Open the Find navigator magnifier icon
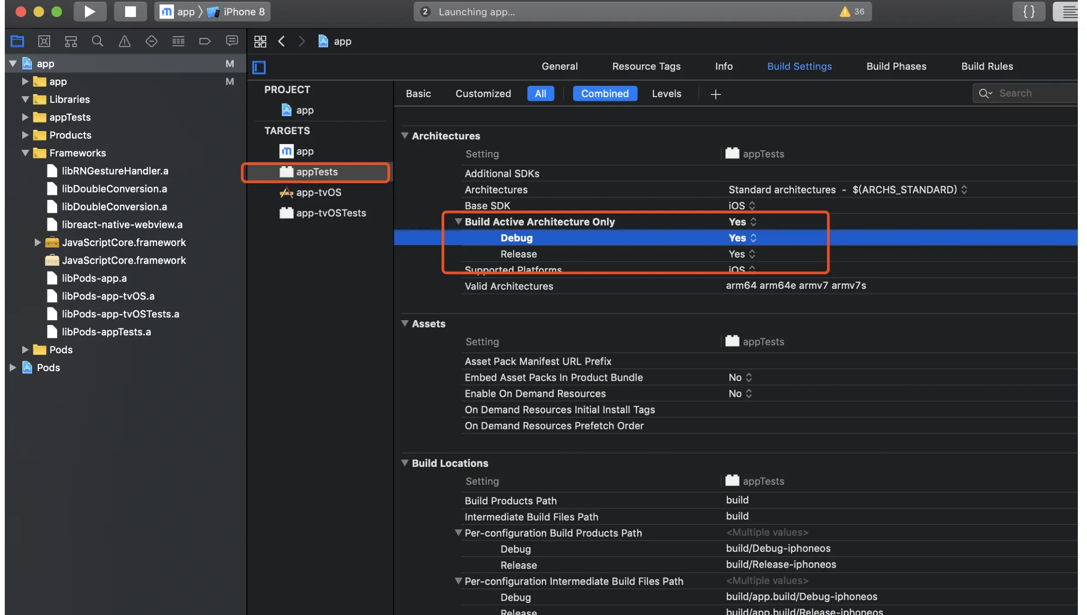This screenshot has height=615, width=1087. point(98,41)
